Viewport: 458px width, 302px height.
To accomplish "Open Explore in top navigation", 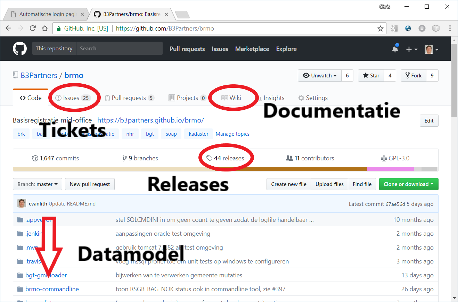I will tap(286, 49).
